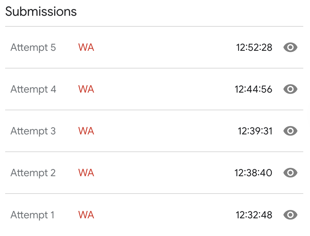310x236 pixels.
Task: Select the Attempt 4 label
Action: click(33, 90)
